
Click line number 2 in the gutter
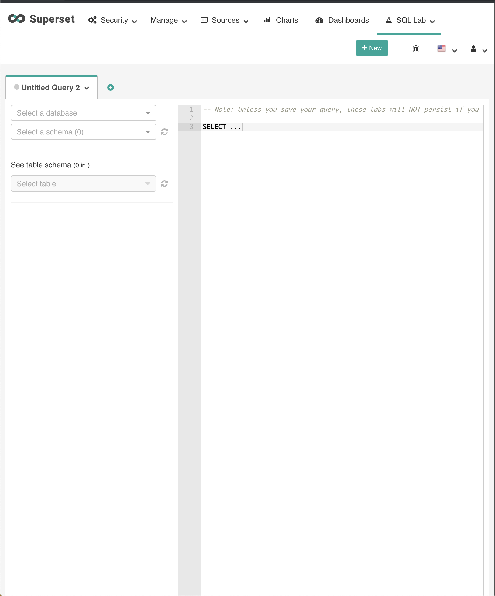pyautogui.click(x=192, y=118)
